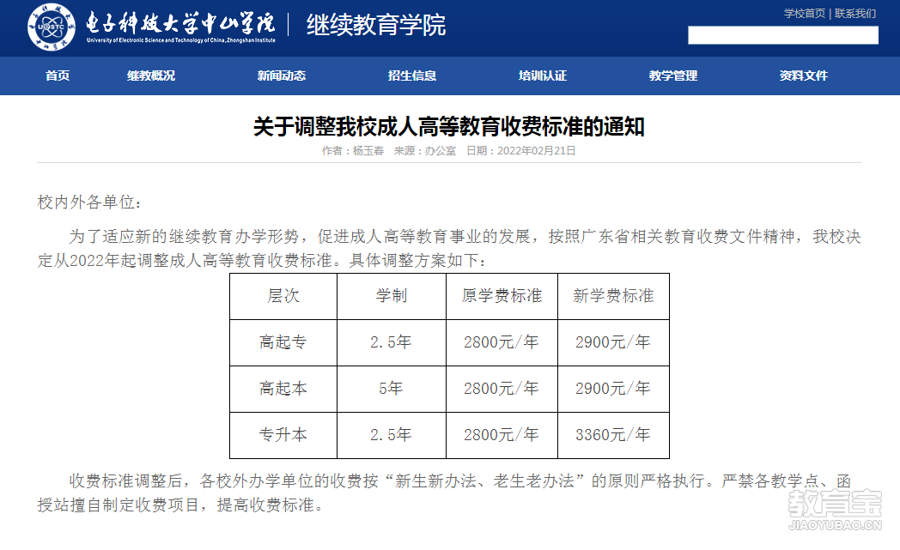Screen dimensions: 900x550
Task: Click the UESTC university logo emblem
Action: (51, 27)
